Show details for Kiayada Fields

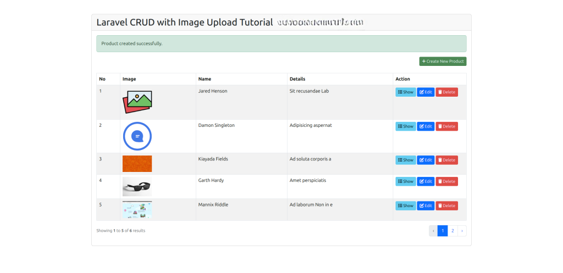click(406, 160)
